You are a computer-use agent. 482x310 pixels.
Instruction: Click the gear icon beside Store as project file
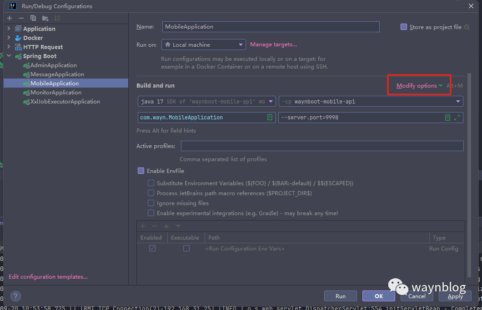point(467,27)
